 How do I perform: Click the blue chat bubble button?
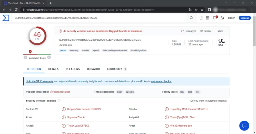244,126
